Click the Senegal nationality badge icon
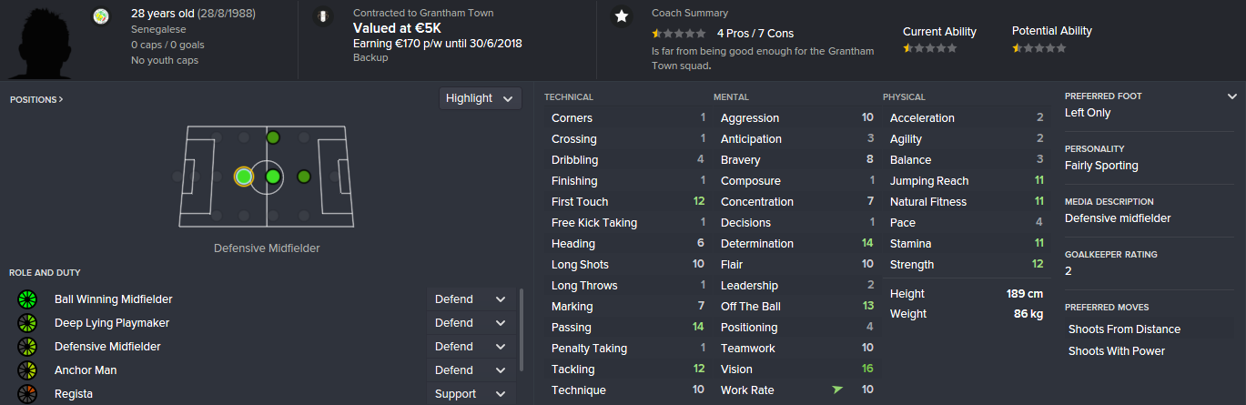This screenshot has width=1246, height=405. (x=101, y=16)
